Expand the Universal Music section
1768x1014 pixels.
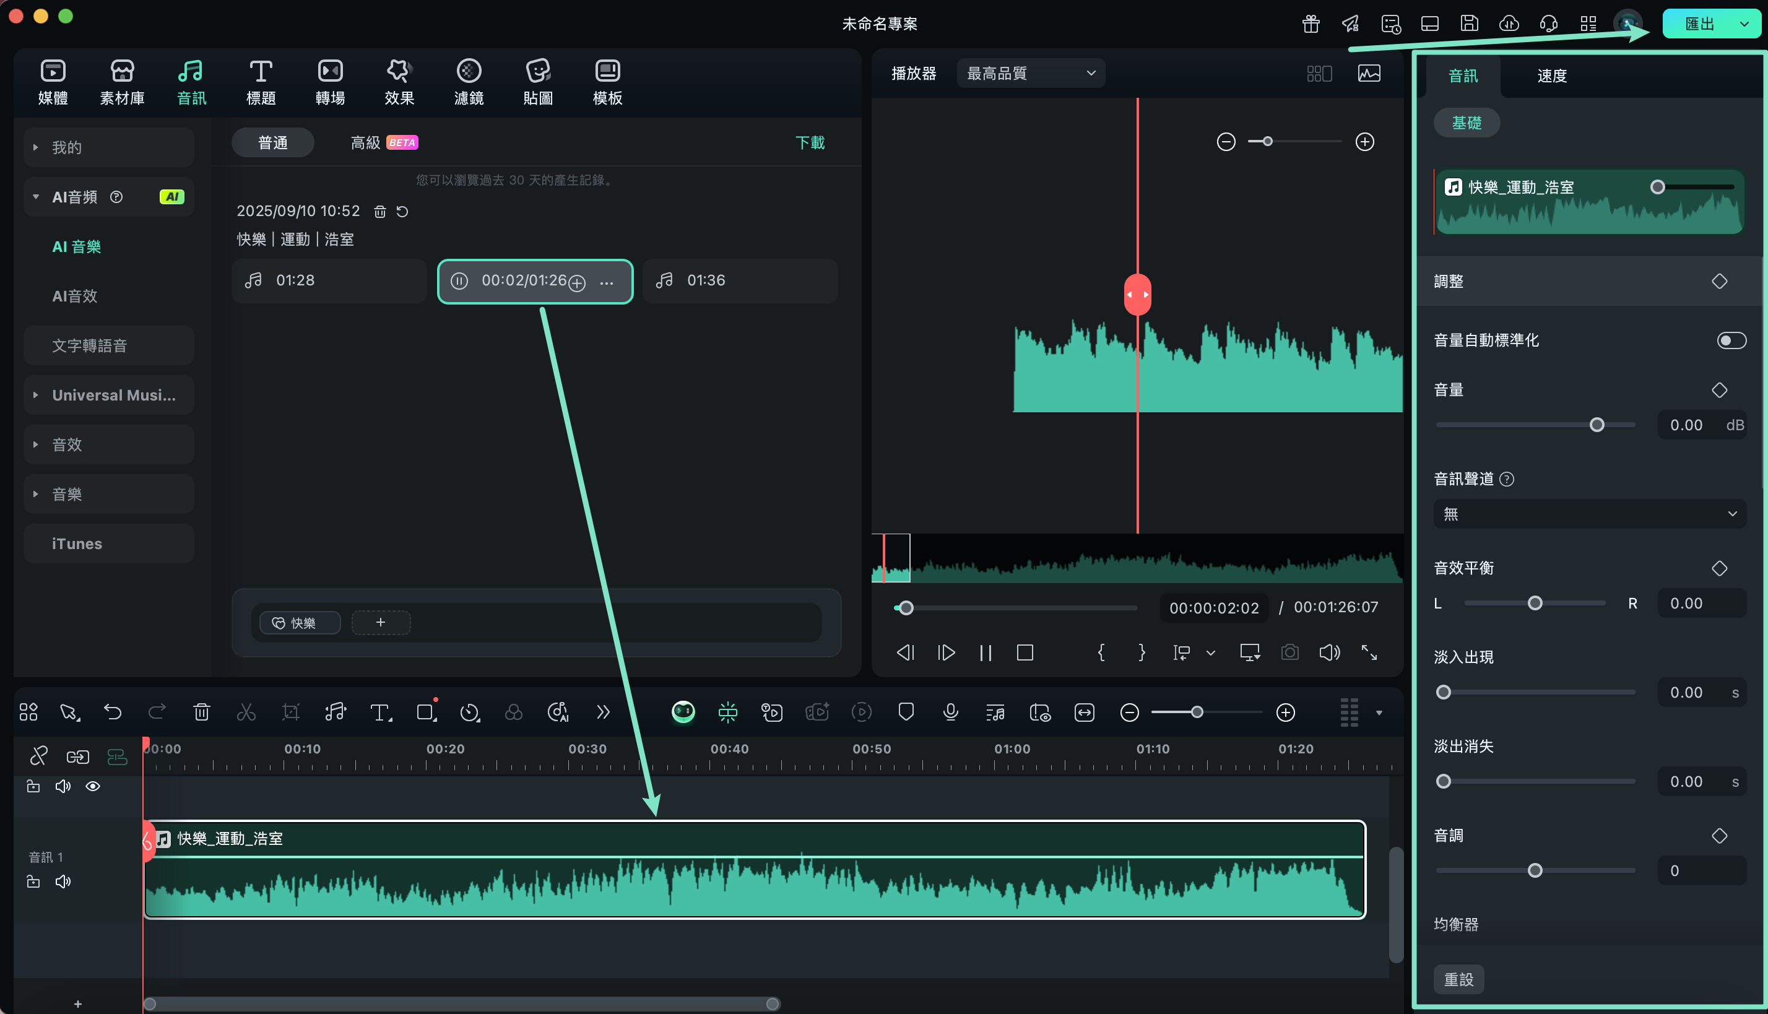tap(35, 395)
